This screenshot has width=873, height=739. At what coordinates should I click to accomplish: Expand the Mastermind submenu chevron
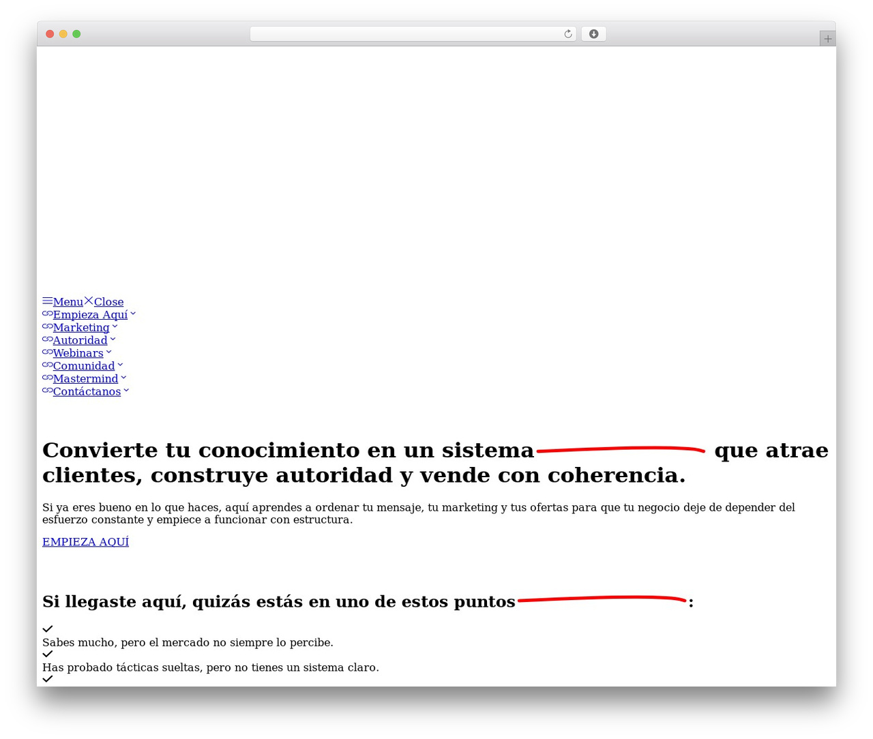point(123,378)
